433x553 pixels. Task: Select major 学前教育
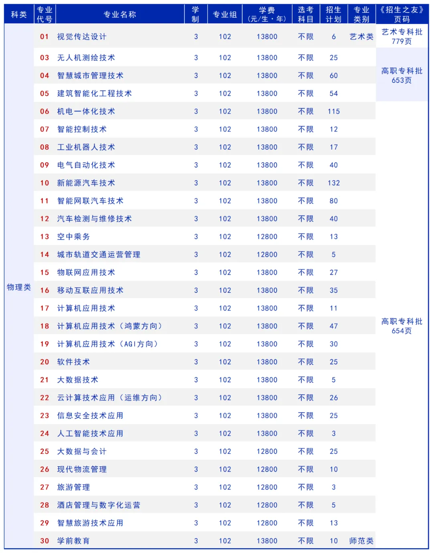coord(73,541)
